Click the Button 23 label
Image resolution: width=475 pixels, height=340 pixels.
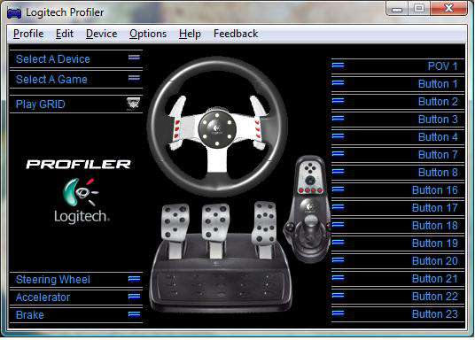(x=435, y=314)
